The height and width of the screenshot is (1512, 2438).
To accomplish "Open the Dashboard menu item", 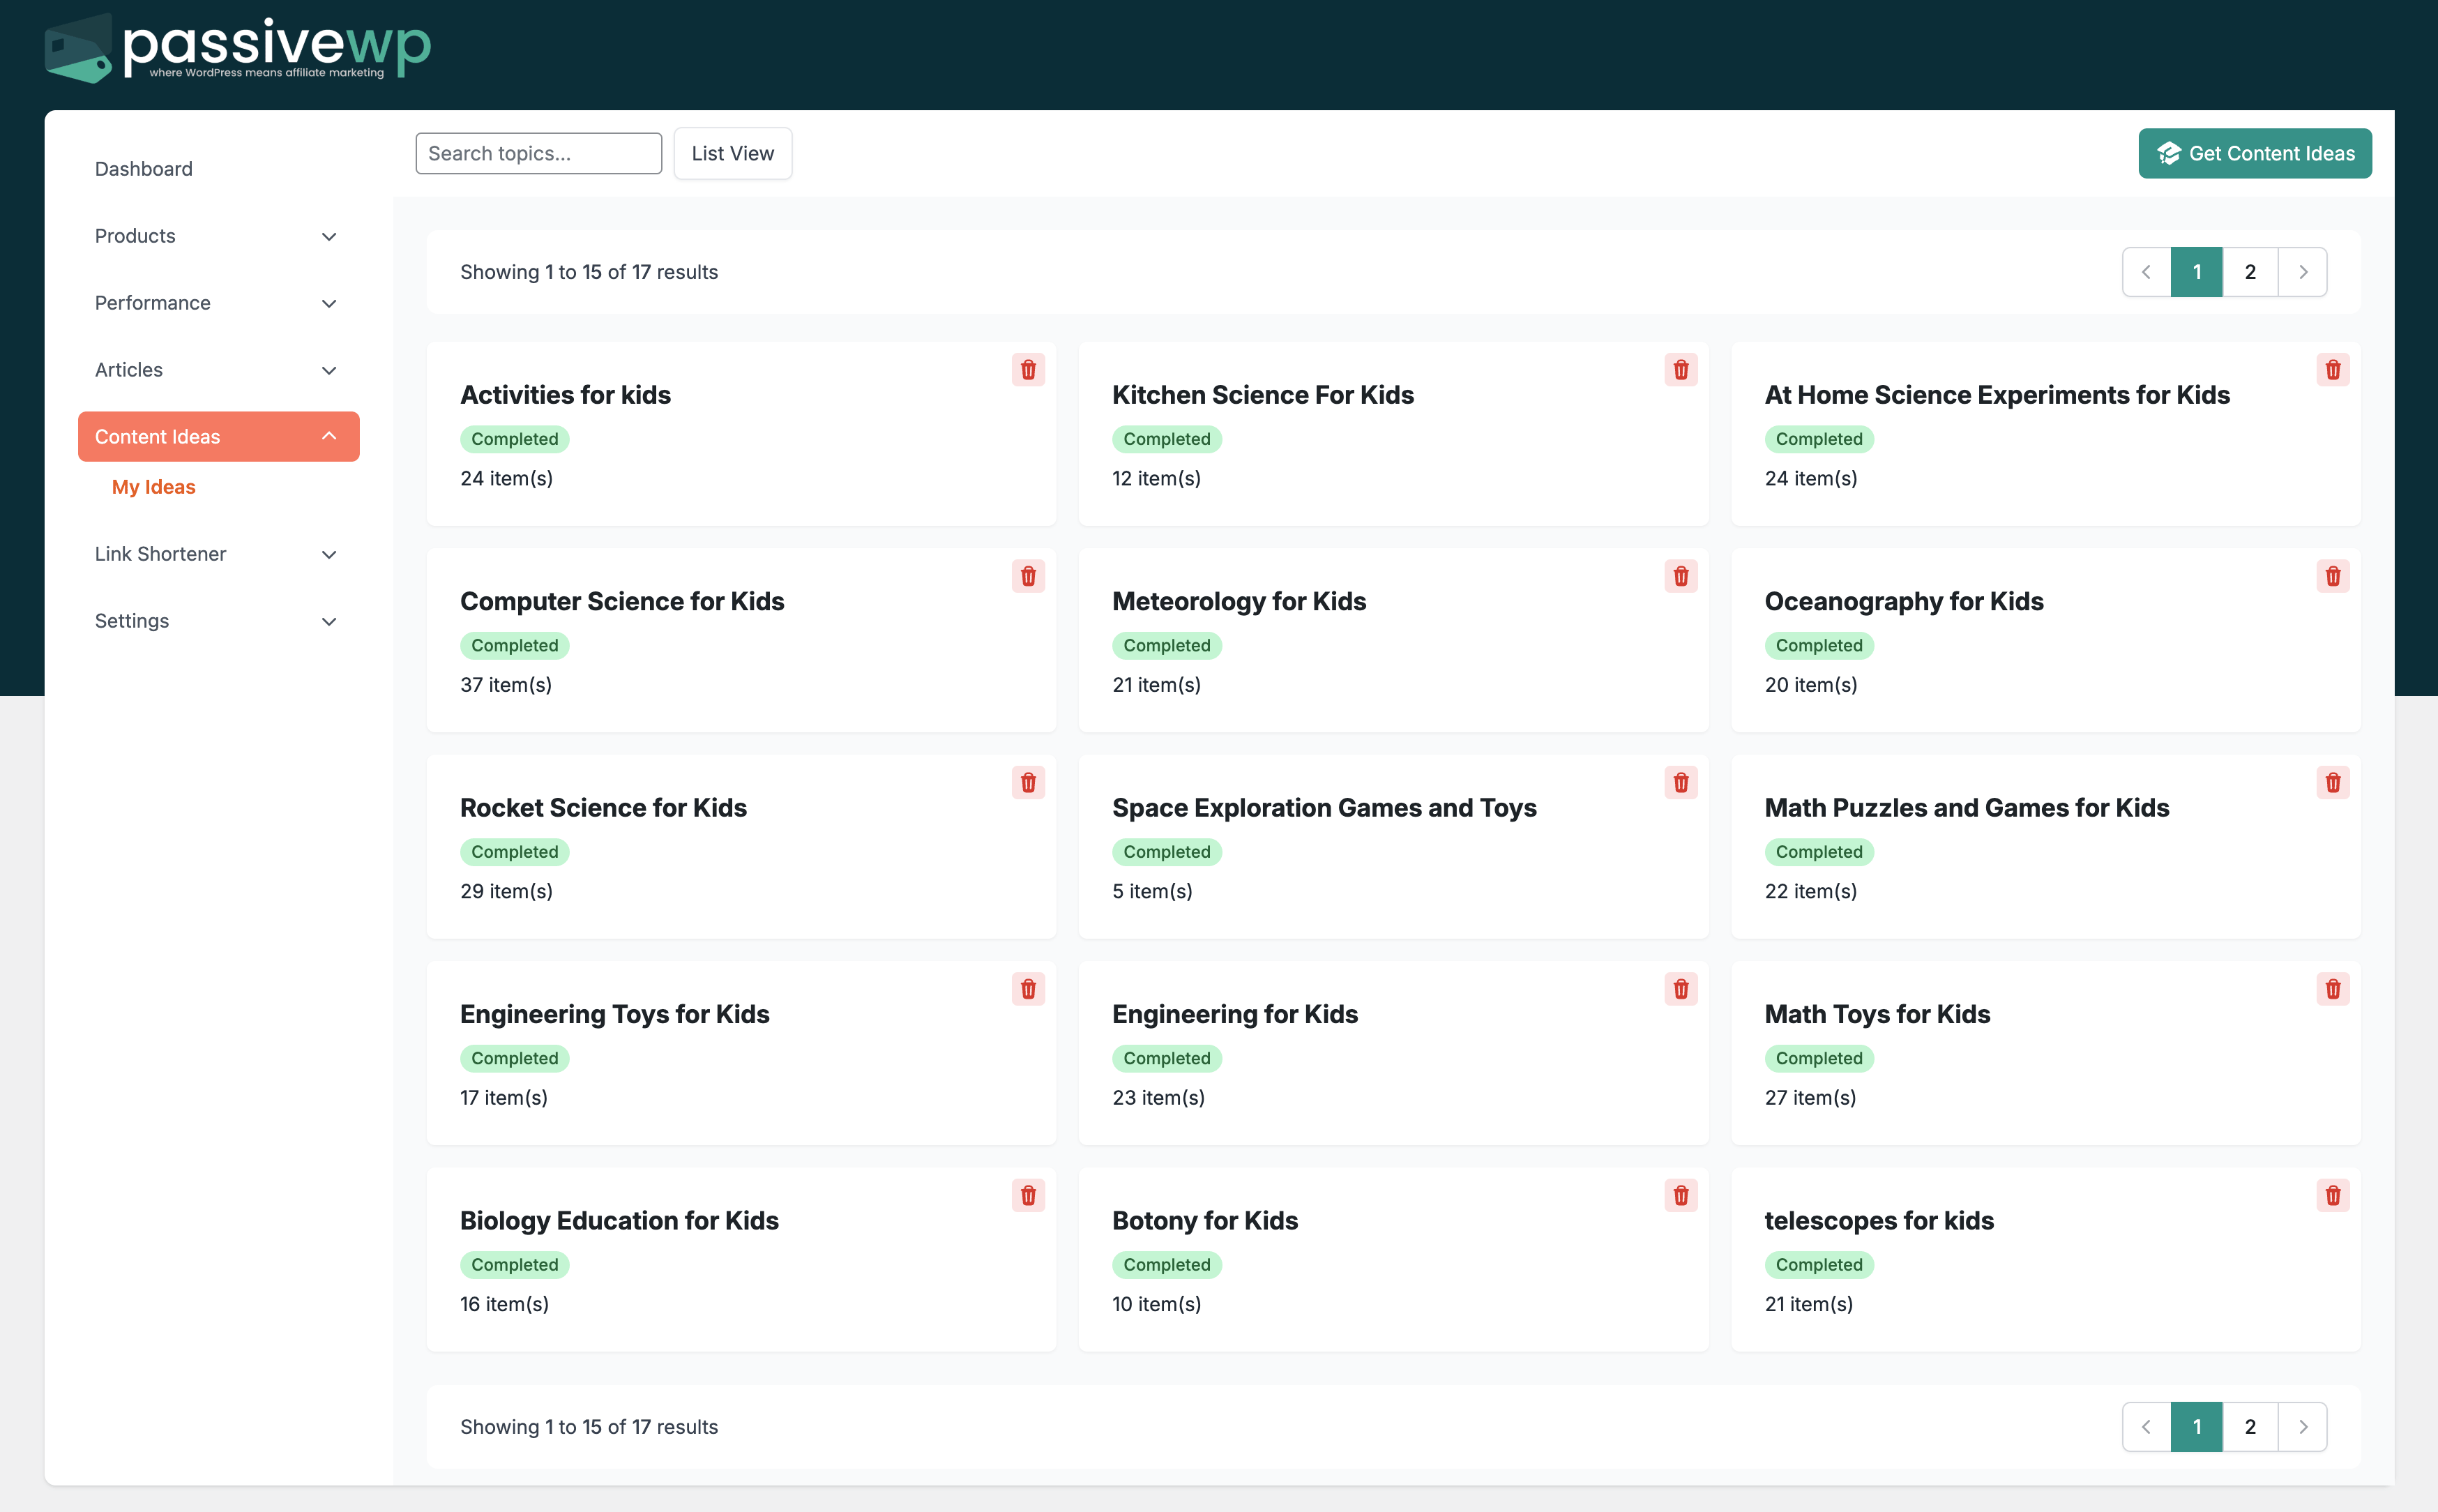I will coord(144,169).
